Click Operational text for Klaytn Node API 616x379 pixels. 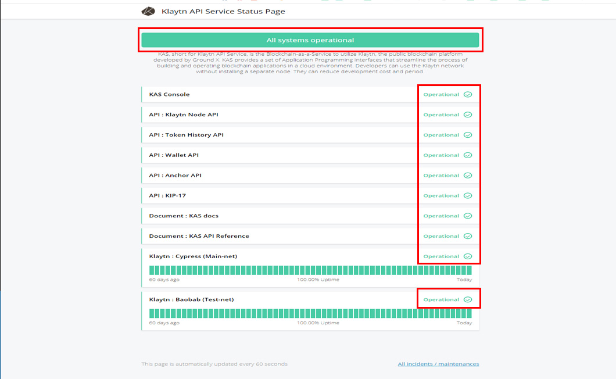click(440, 115)
